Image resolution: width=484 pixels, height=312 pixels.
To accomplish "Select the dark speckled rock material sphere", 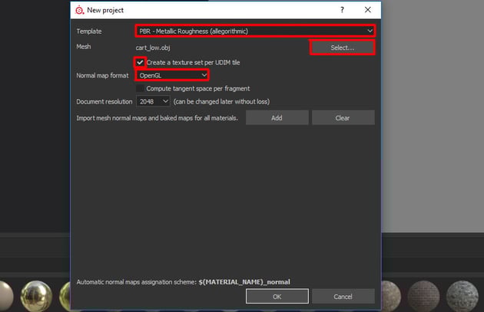I will pyautogui.click(x=462, y=296).
